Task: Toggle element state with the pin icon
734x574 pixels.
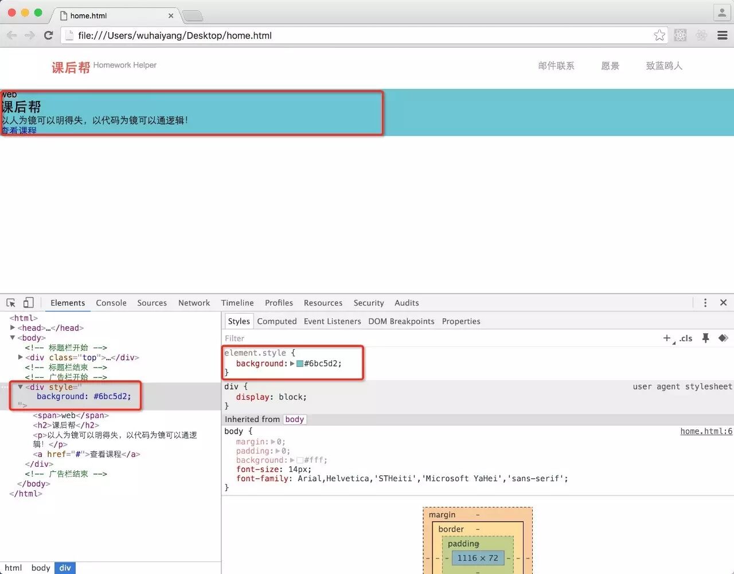Action: pyautogui.click(x=706, y=338)
